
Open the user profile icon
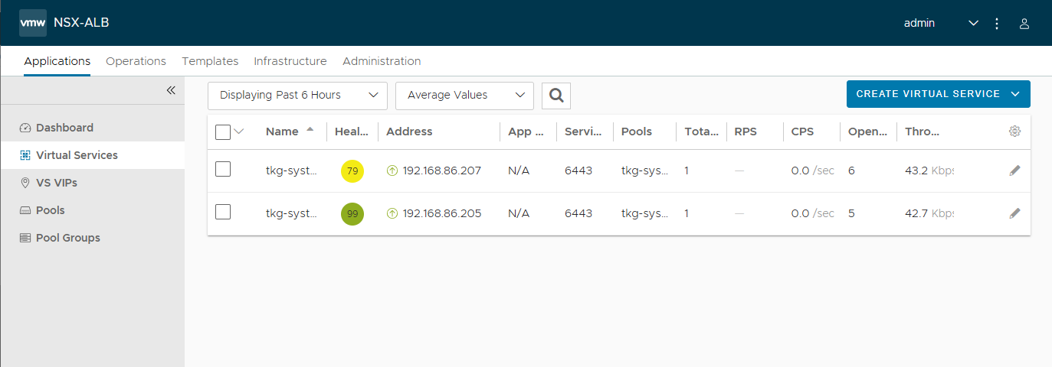[x=1024, y=24]
